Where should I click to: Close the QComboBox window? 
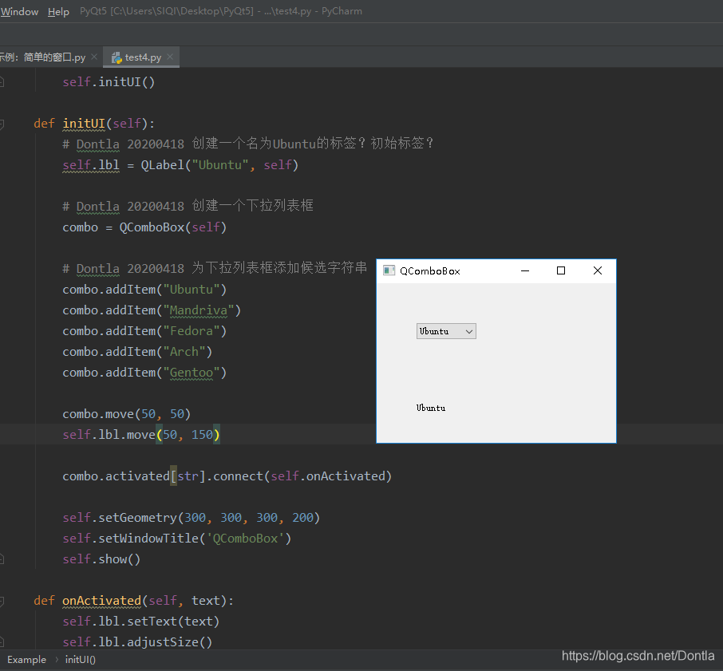[x=598, y=270]
